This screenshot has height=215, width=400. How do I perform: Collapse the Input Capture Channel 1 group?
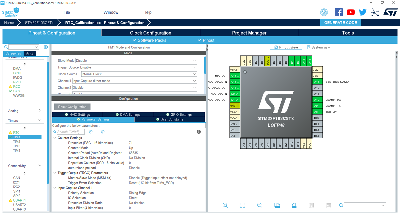tap(55, 188)
